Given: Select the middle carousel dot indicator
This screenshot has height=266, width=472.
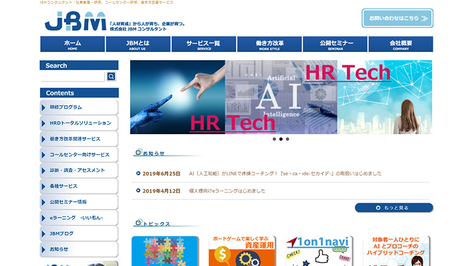Looking at the screenshot, I should pos(281,139).
